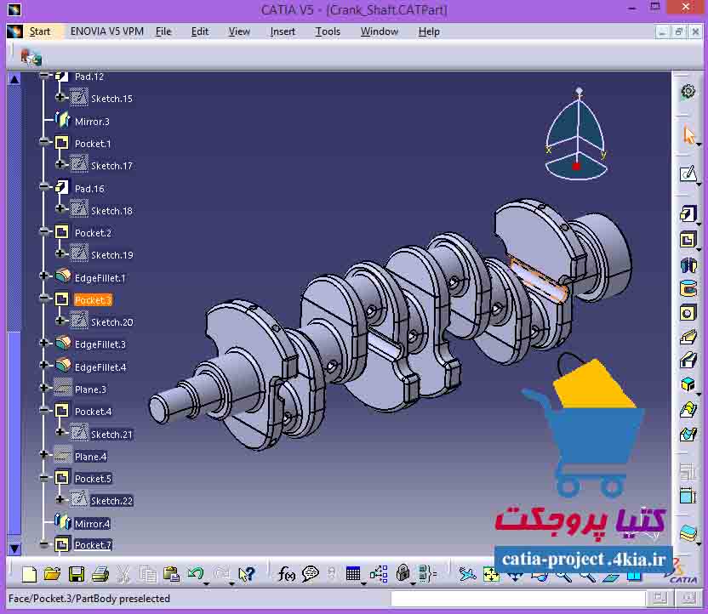The image size is (708, 614).
Task: Collapse the highlighted Pocket.3 node
Action: tap(43, 298)
